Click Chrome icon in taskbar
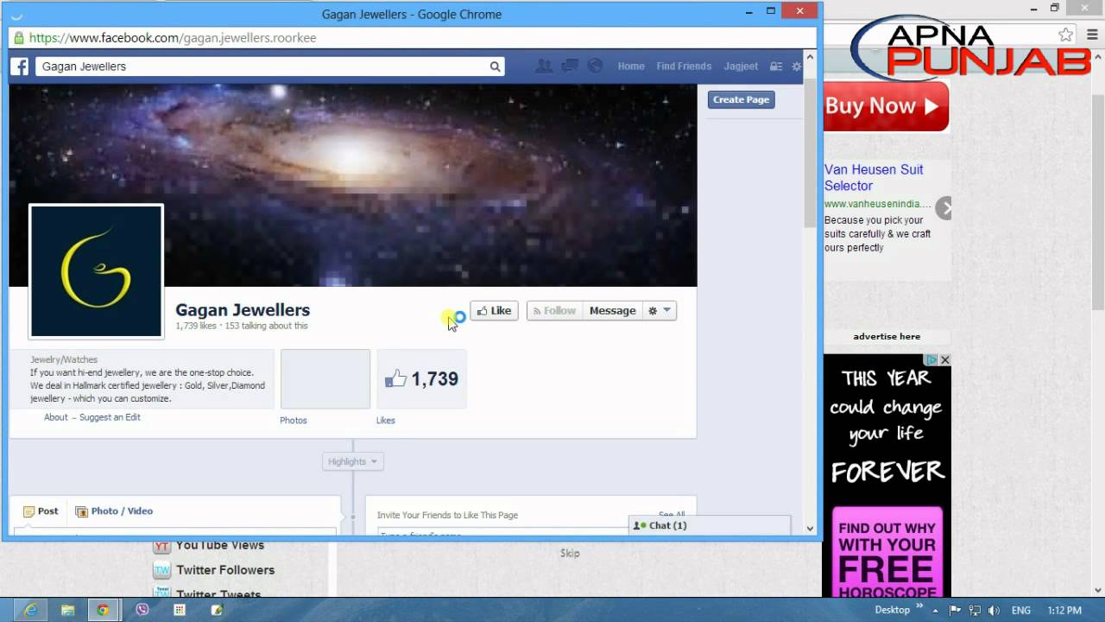1105x622 pixels. click(x=103, y=610)
